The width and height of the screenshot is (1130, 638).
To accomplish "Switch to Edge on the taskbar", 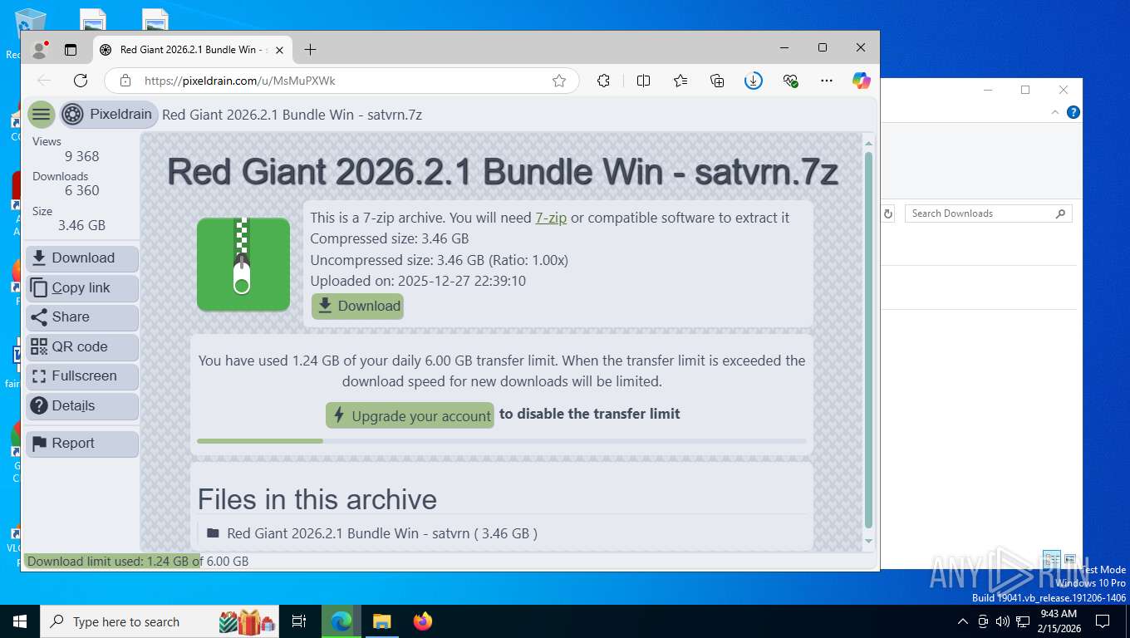I will tap(341, 621).
